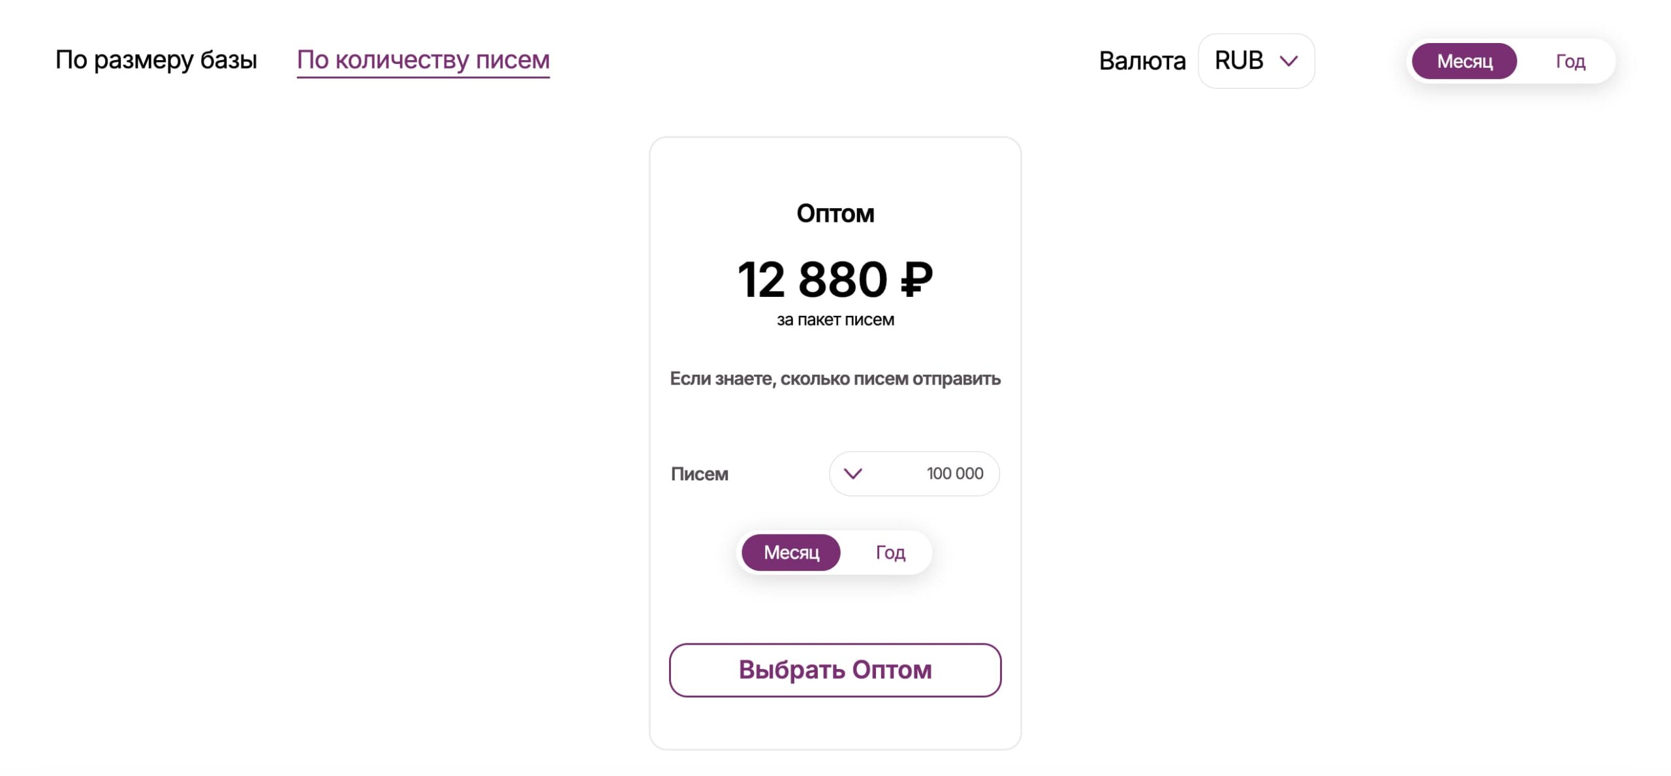This screenshot has width=1671, height=776.
Task: Click the plan description about sending letters
Action: [835, 379]
